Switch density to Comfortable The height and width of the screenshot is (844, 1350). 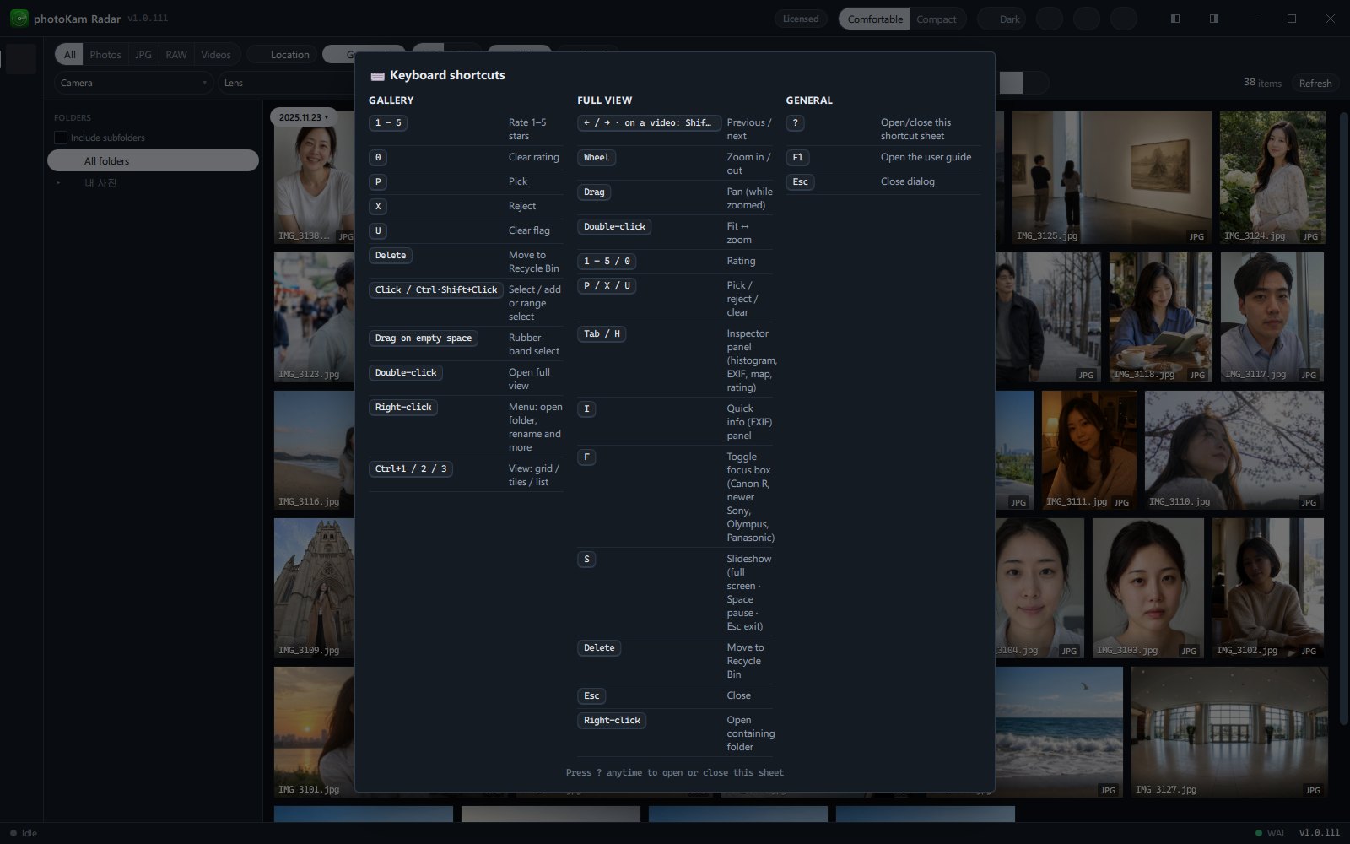[874, 19]
